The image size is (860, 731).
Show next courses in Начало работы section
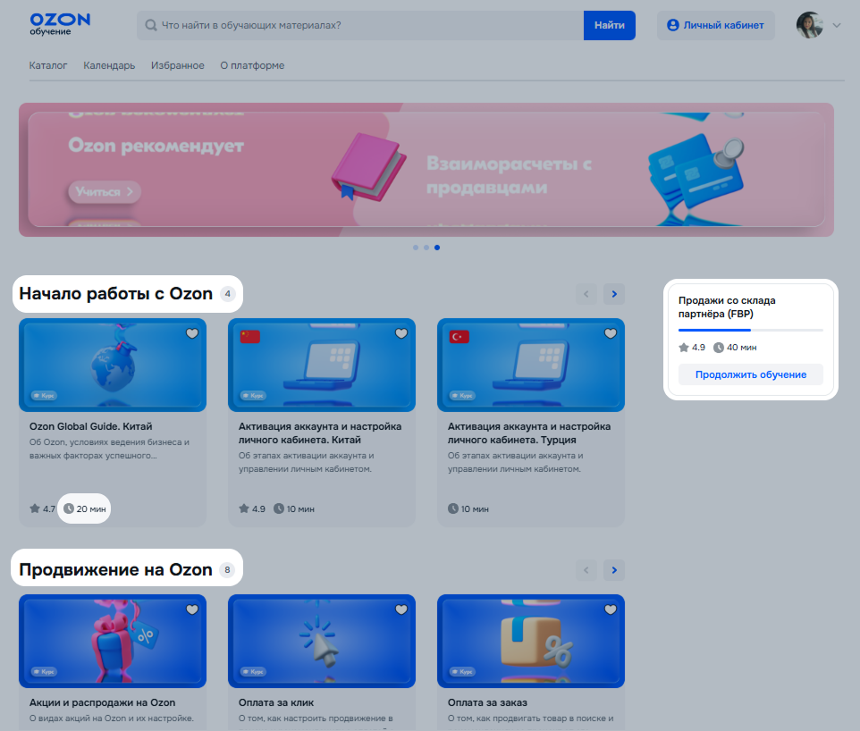pos(613,293)
